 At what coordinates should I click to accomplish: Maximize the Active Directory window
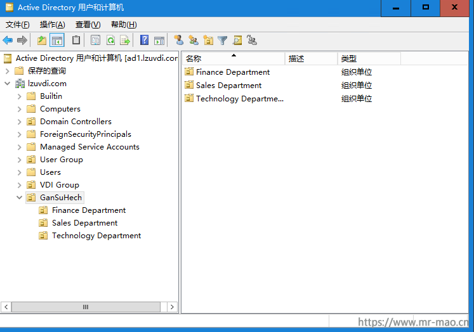(x=425, y=8)
